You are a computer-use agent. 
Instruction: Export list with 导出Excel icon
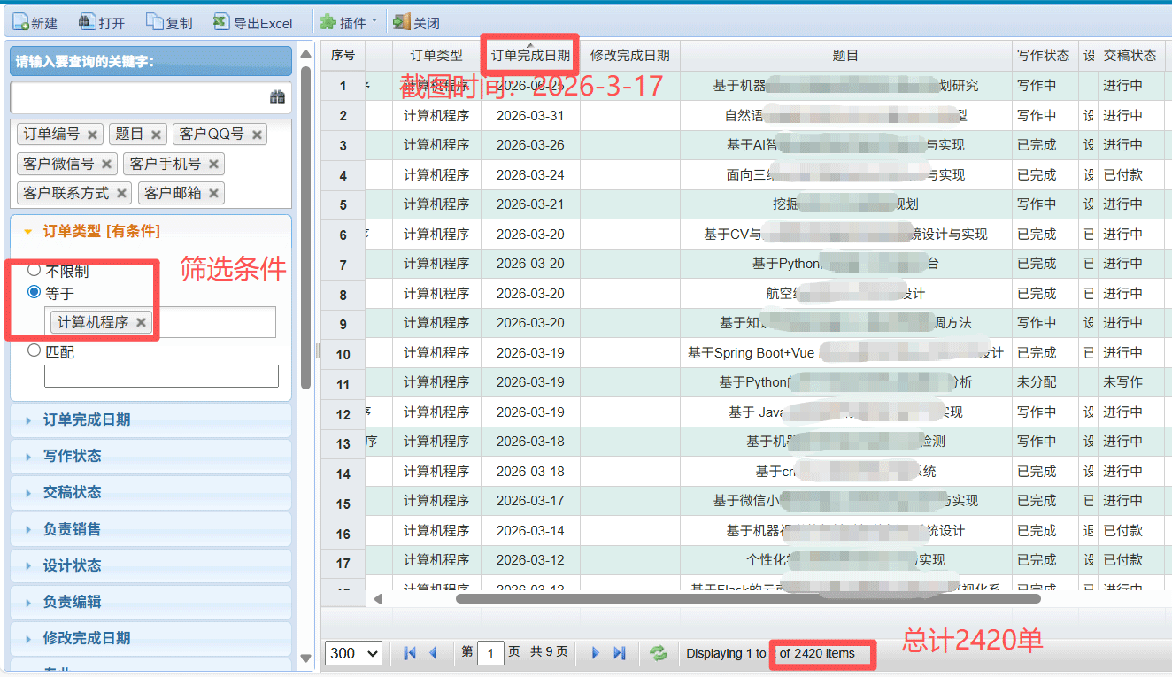coord(220,22)
